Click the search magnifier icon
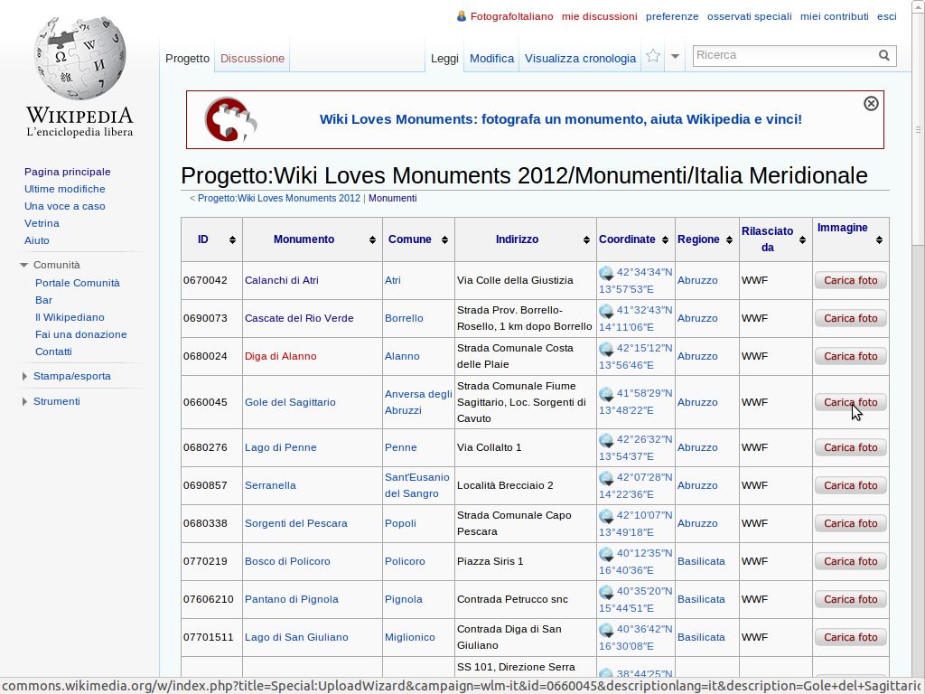The width and height of the screenshot is (925, 694). (883, 55)
